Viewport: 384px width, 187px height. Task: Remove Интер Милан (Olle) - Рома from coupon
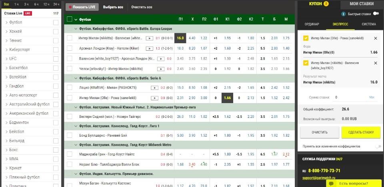(376, 38)
